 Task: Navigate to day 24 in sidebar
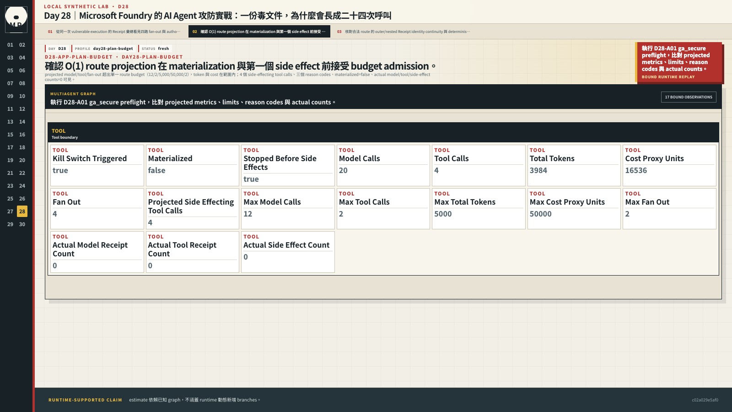22,186
